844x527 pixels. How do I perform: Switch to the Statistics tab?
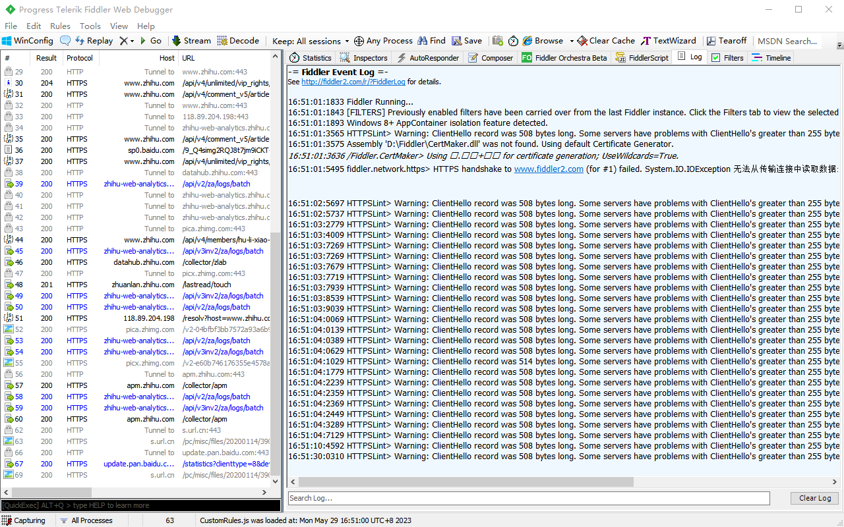point(310,58)
